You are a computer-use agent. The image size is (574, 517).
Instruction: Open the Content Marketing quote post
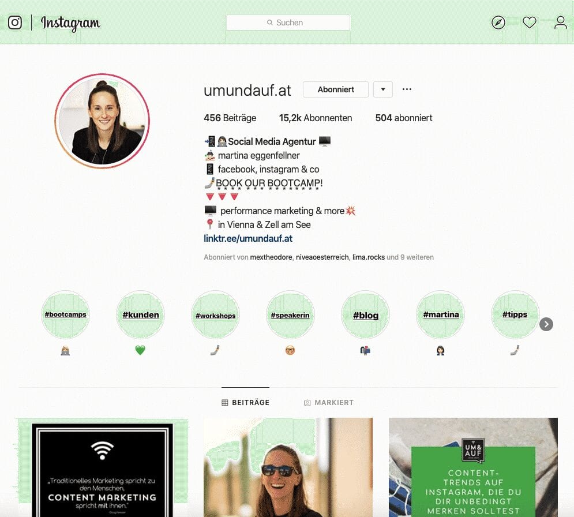pos(103,467)
